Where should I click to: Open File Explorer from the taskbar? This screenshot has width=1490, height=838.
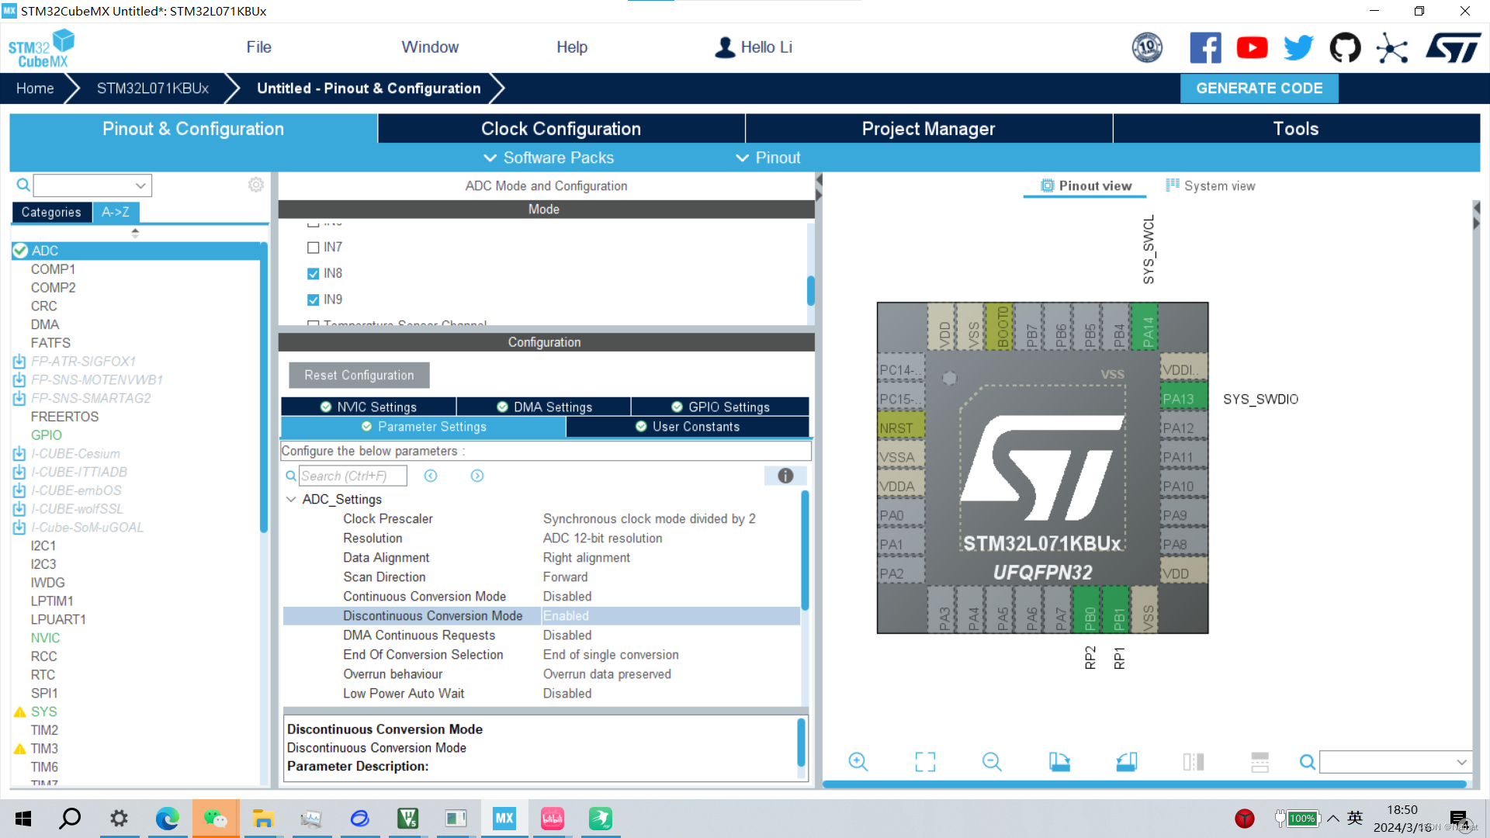pos(263,819)
